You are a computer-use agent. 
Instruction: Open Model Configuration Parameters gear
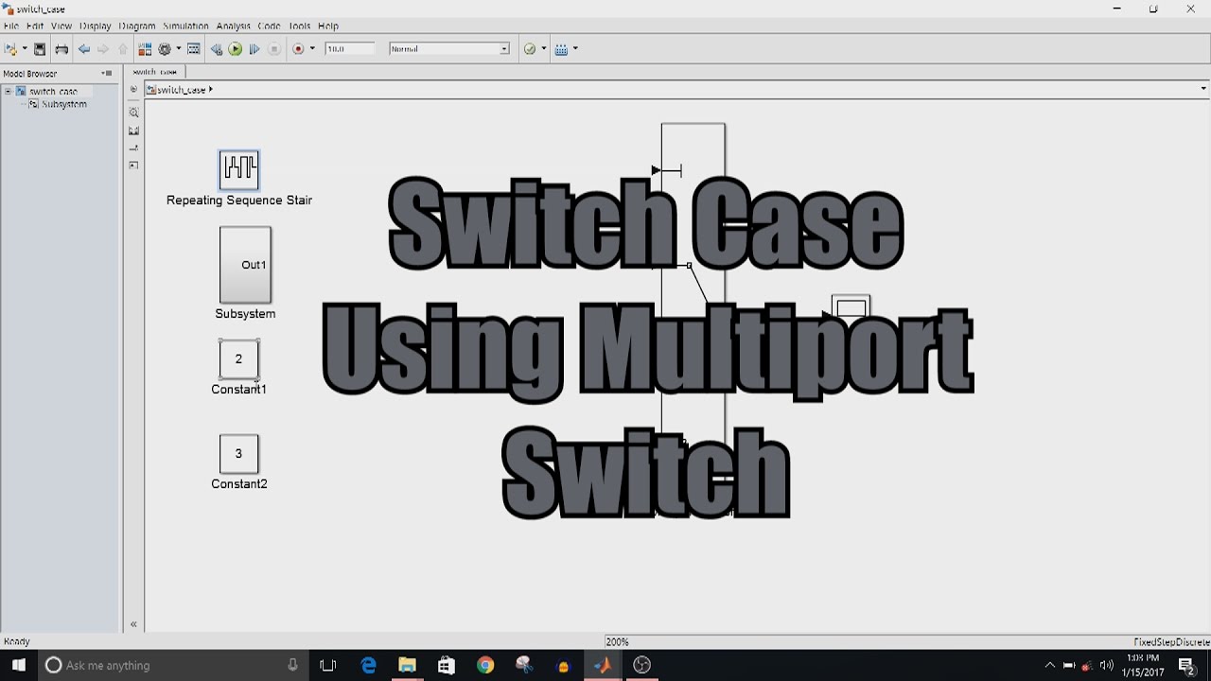coord(165,49)
